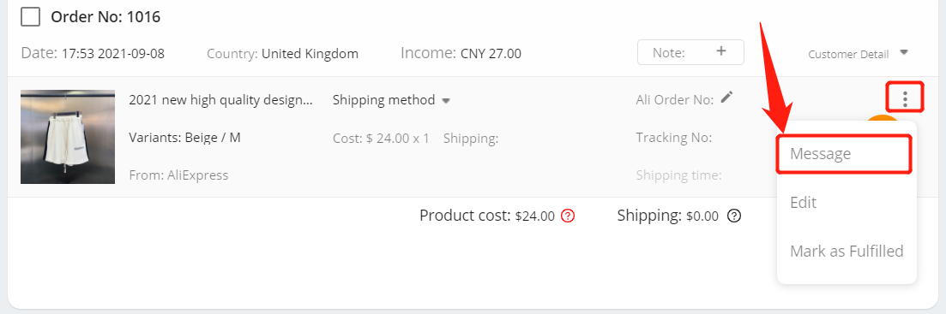Select Message from the options menu
This screenshot has width=946, height=314.
click(843, 154)
